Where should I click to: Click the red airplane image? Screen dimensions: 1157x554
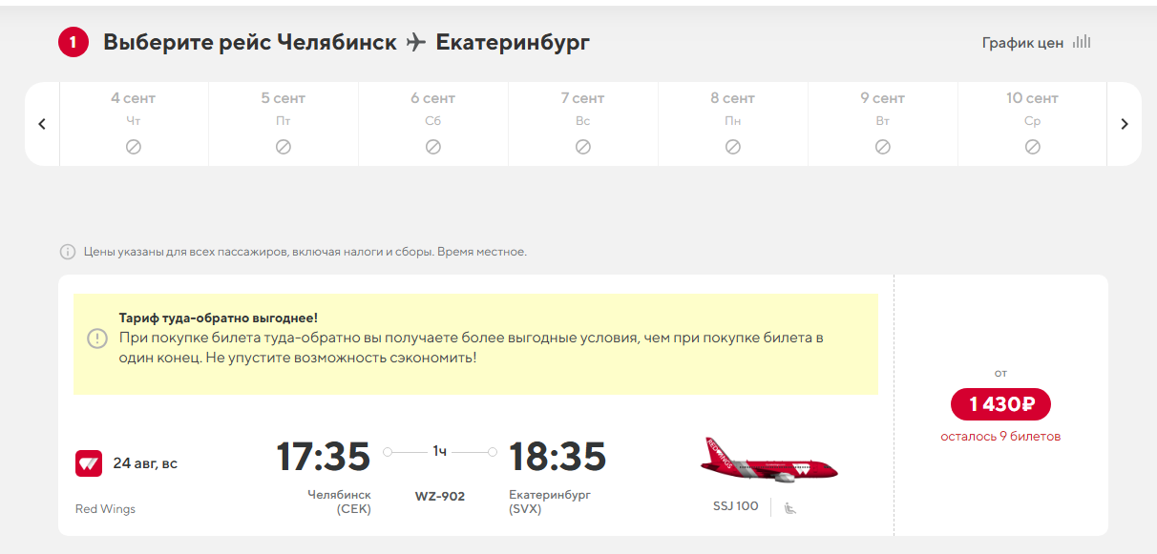click(768, 461)
